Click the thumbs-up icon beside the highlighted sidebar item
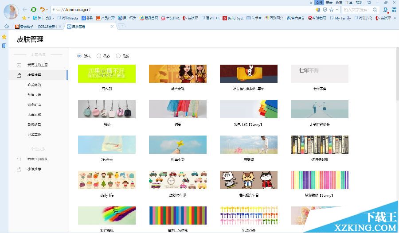Viewport: 399px width, 233px height. coord(19,75)
